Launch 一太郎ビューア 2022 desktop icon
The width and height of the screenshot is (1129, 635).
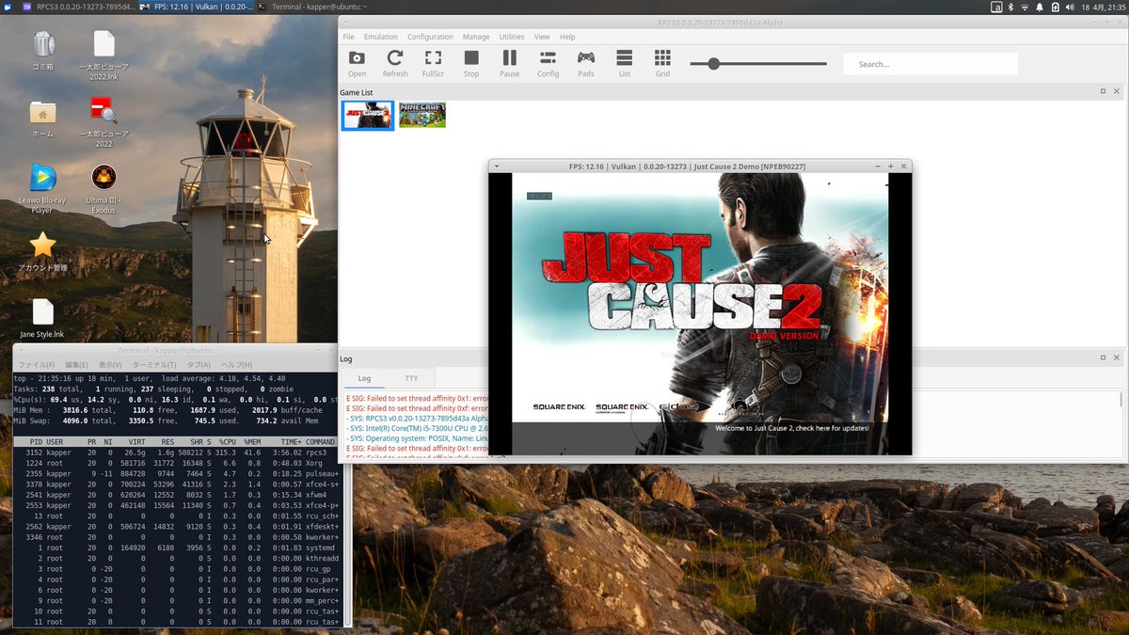click(x=103, y=124)
